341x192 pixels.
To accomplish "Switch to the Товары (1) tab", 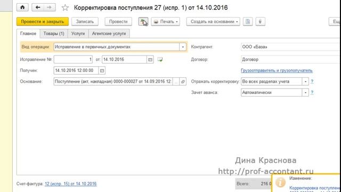I will coord(54,34).
